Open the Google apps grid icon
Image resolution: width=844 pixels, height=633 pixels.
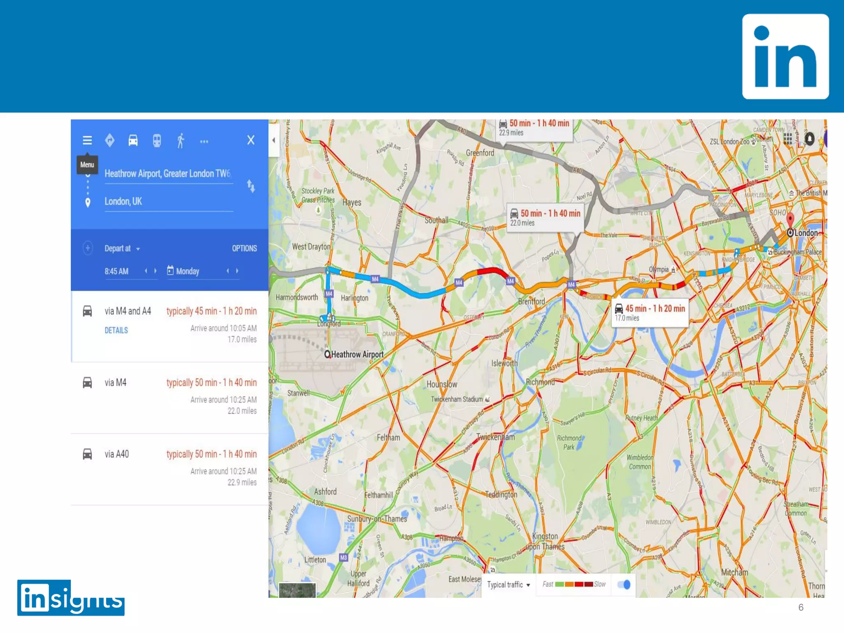(x=788, y=139)
